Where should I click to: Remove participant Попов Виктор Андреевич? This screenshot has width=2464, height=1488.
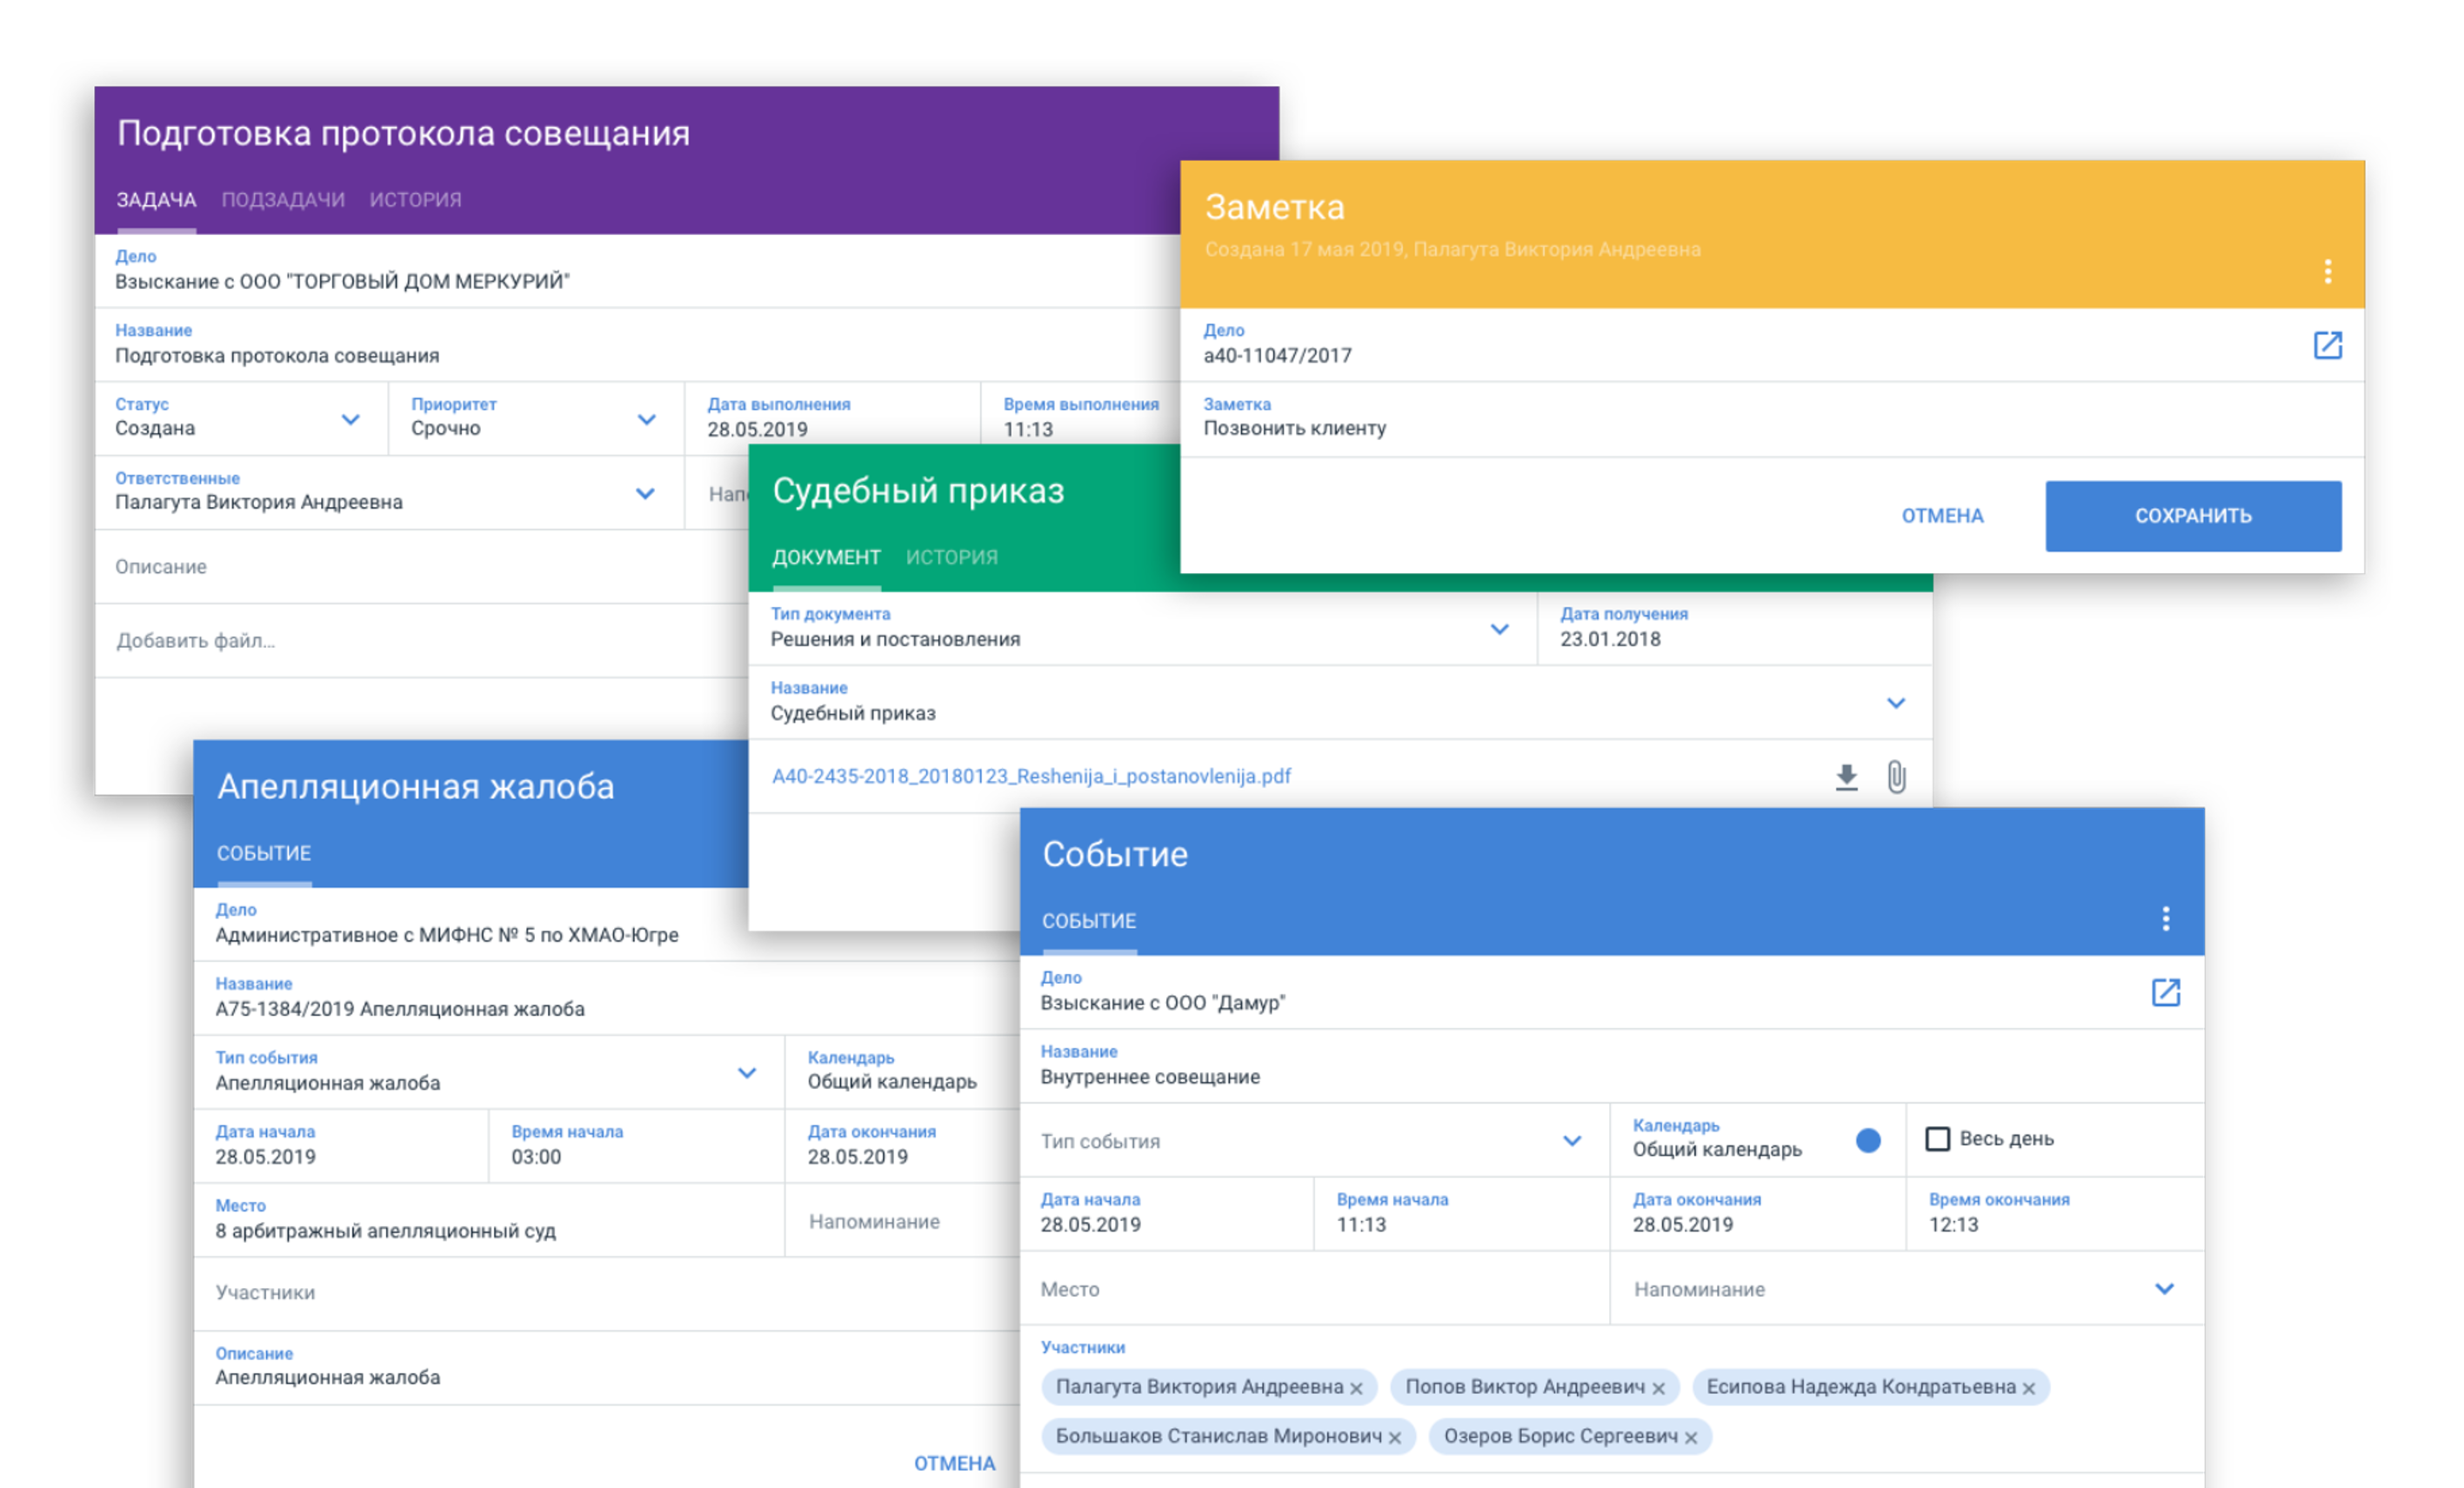click(1659, 1388)
